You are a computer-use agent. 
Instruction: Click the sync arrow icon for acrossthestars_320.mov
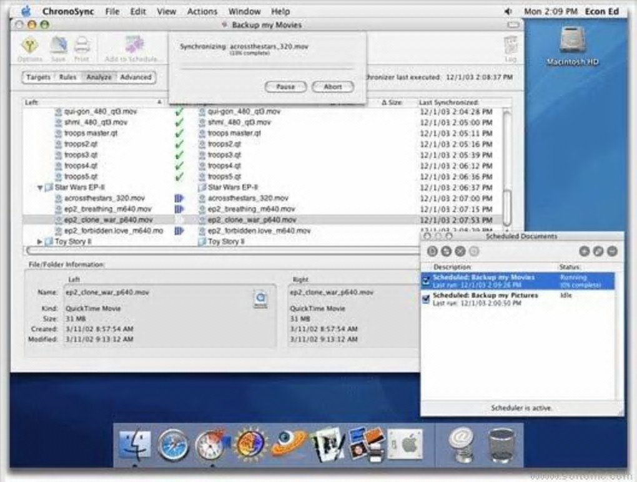pyautogui.click(x=179, y=198)
